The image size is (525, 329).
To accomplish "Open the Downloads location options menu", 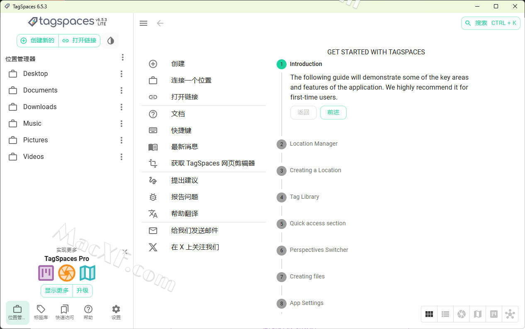I will 122,107.
